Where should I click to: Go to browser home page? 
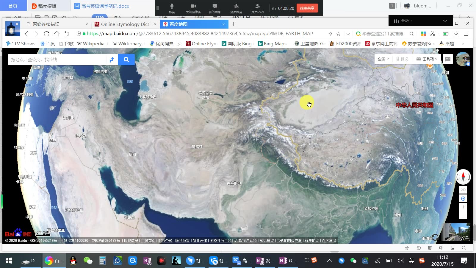point(57,34)
